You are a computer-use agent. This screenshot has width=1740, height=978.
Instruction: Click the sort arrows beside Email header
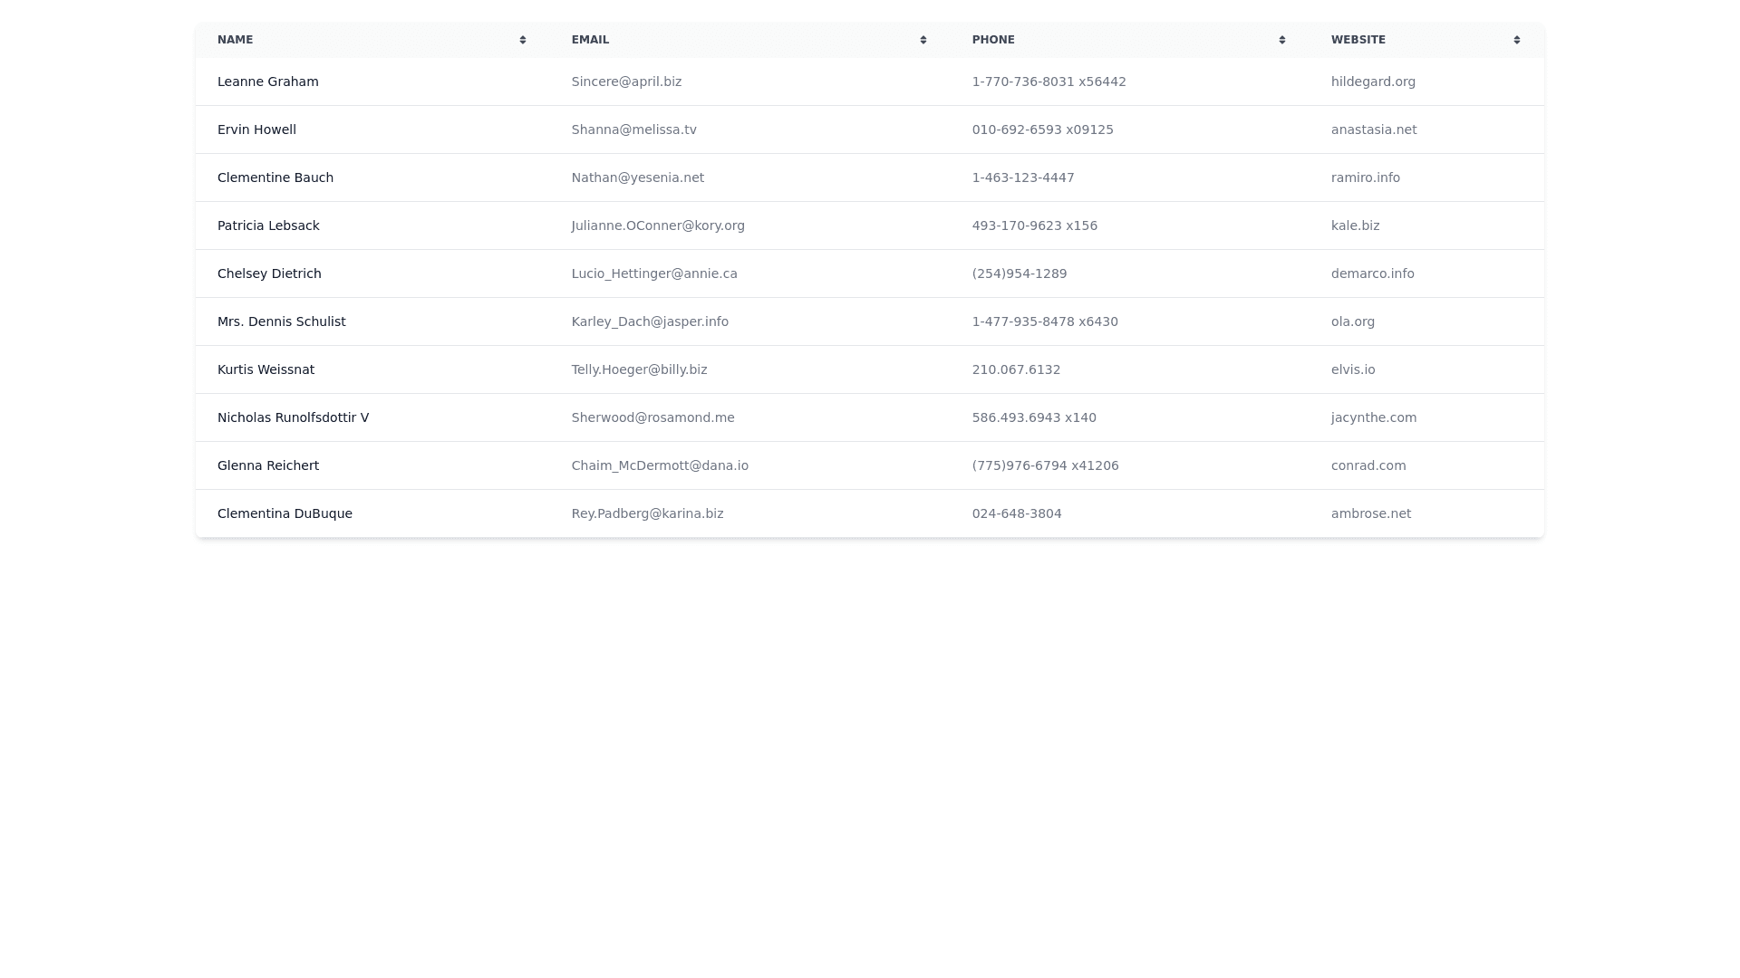923,40
